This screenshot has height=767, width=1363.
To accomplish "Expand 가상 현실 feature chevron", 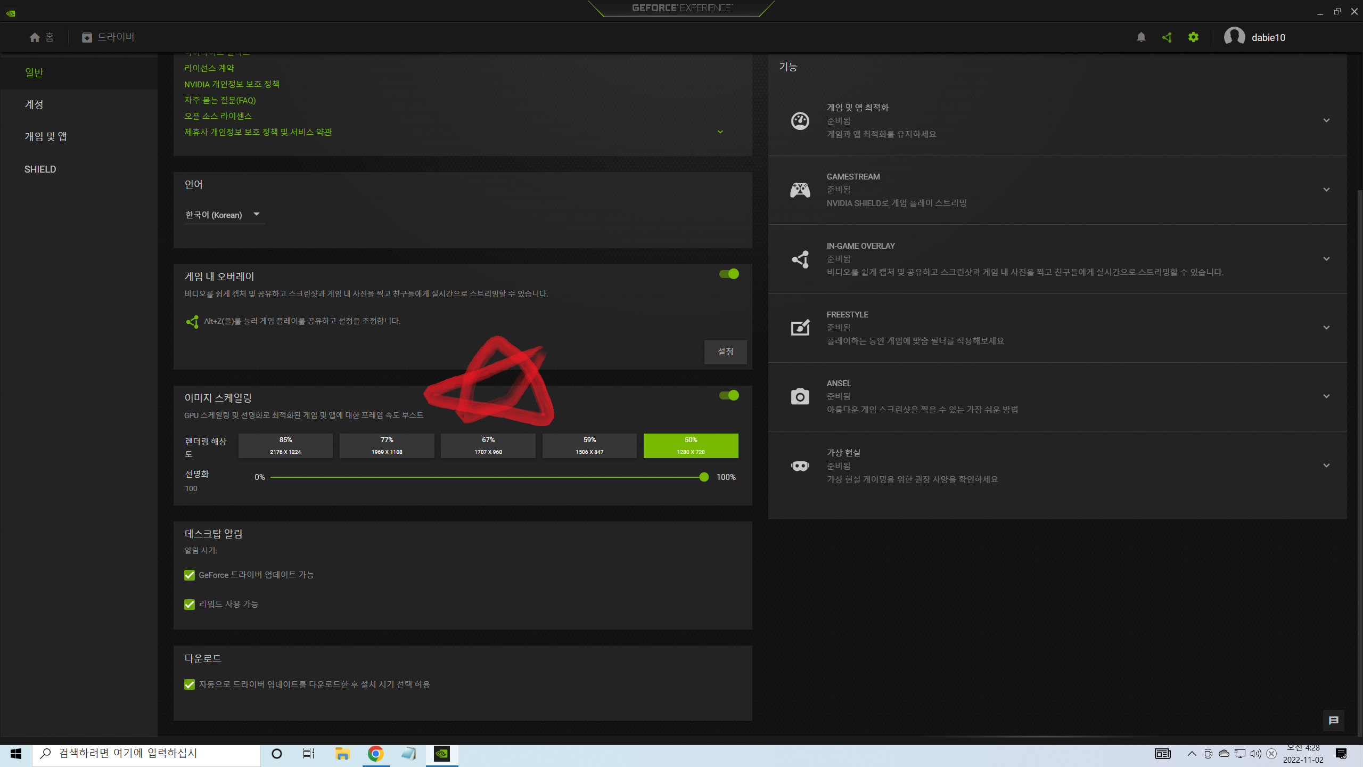I will pyautogui.click(x=1326, y=466).
